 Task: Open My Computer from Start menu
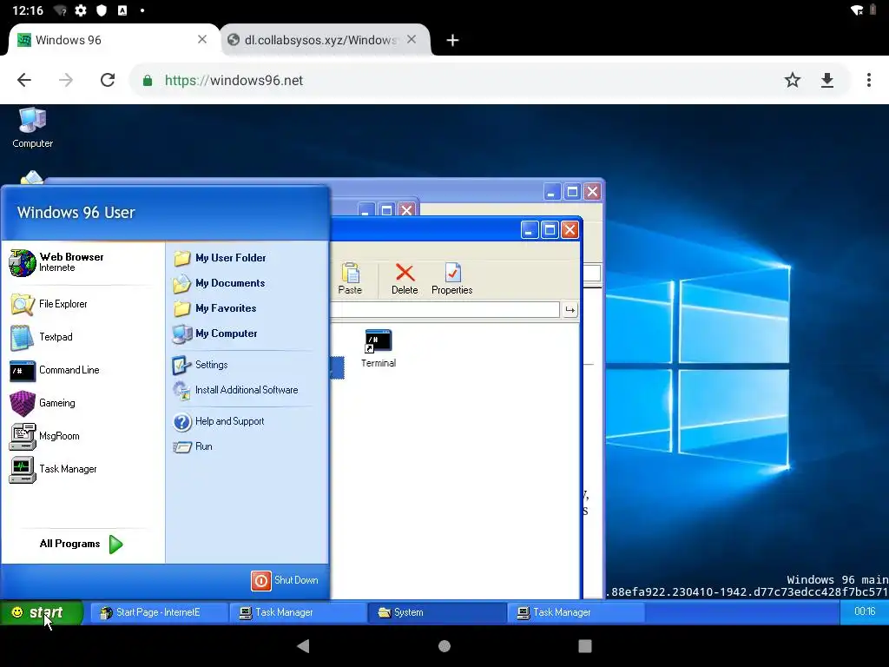pos(215,333)
